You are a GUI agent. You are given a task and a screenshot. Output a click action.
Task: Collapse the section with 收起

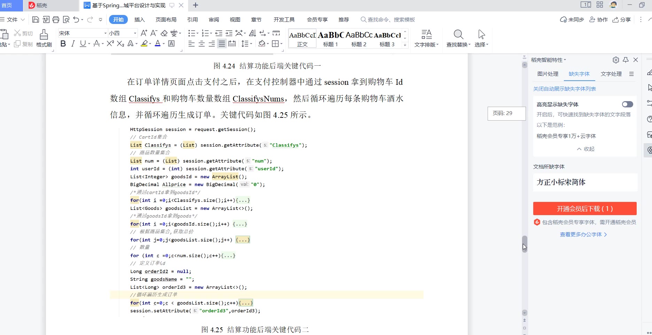tap(585, 149)
